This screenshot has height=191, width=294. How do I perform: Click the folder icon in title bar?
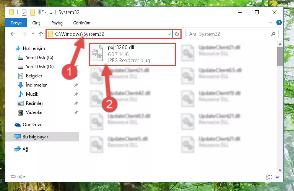pos(11,12)
